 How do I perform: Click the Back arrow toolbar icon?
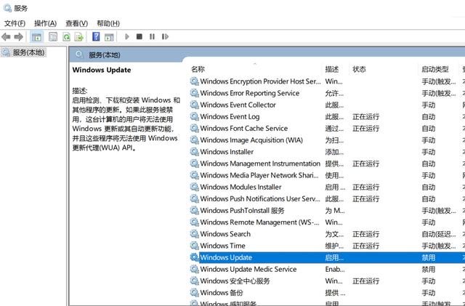[6, 37]
